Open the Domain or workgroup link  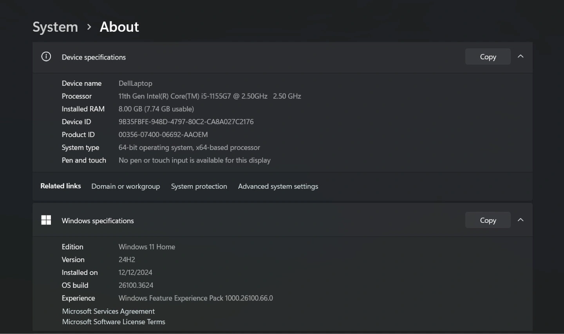(x=125, y=186)
